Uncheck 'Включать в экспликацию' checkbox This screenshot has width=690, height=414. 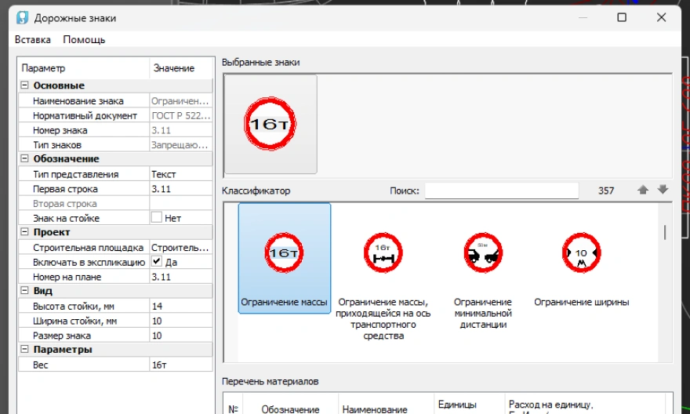[x=156, y=262]
